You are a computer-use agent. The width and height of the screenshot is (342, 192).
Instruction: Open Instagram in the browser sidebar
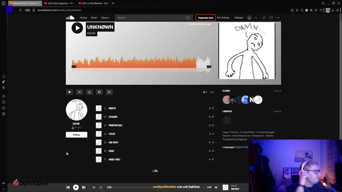click(4, 76)
